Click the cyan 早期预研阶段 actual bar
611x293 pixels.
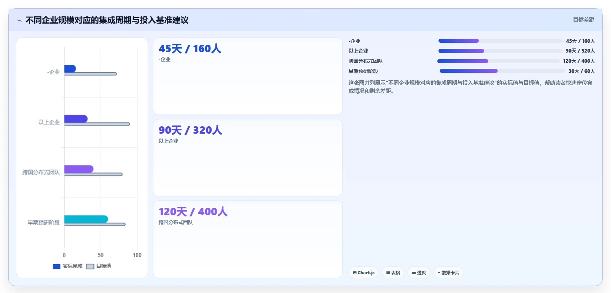point(86,219)
